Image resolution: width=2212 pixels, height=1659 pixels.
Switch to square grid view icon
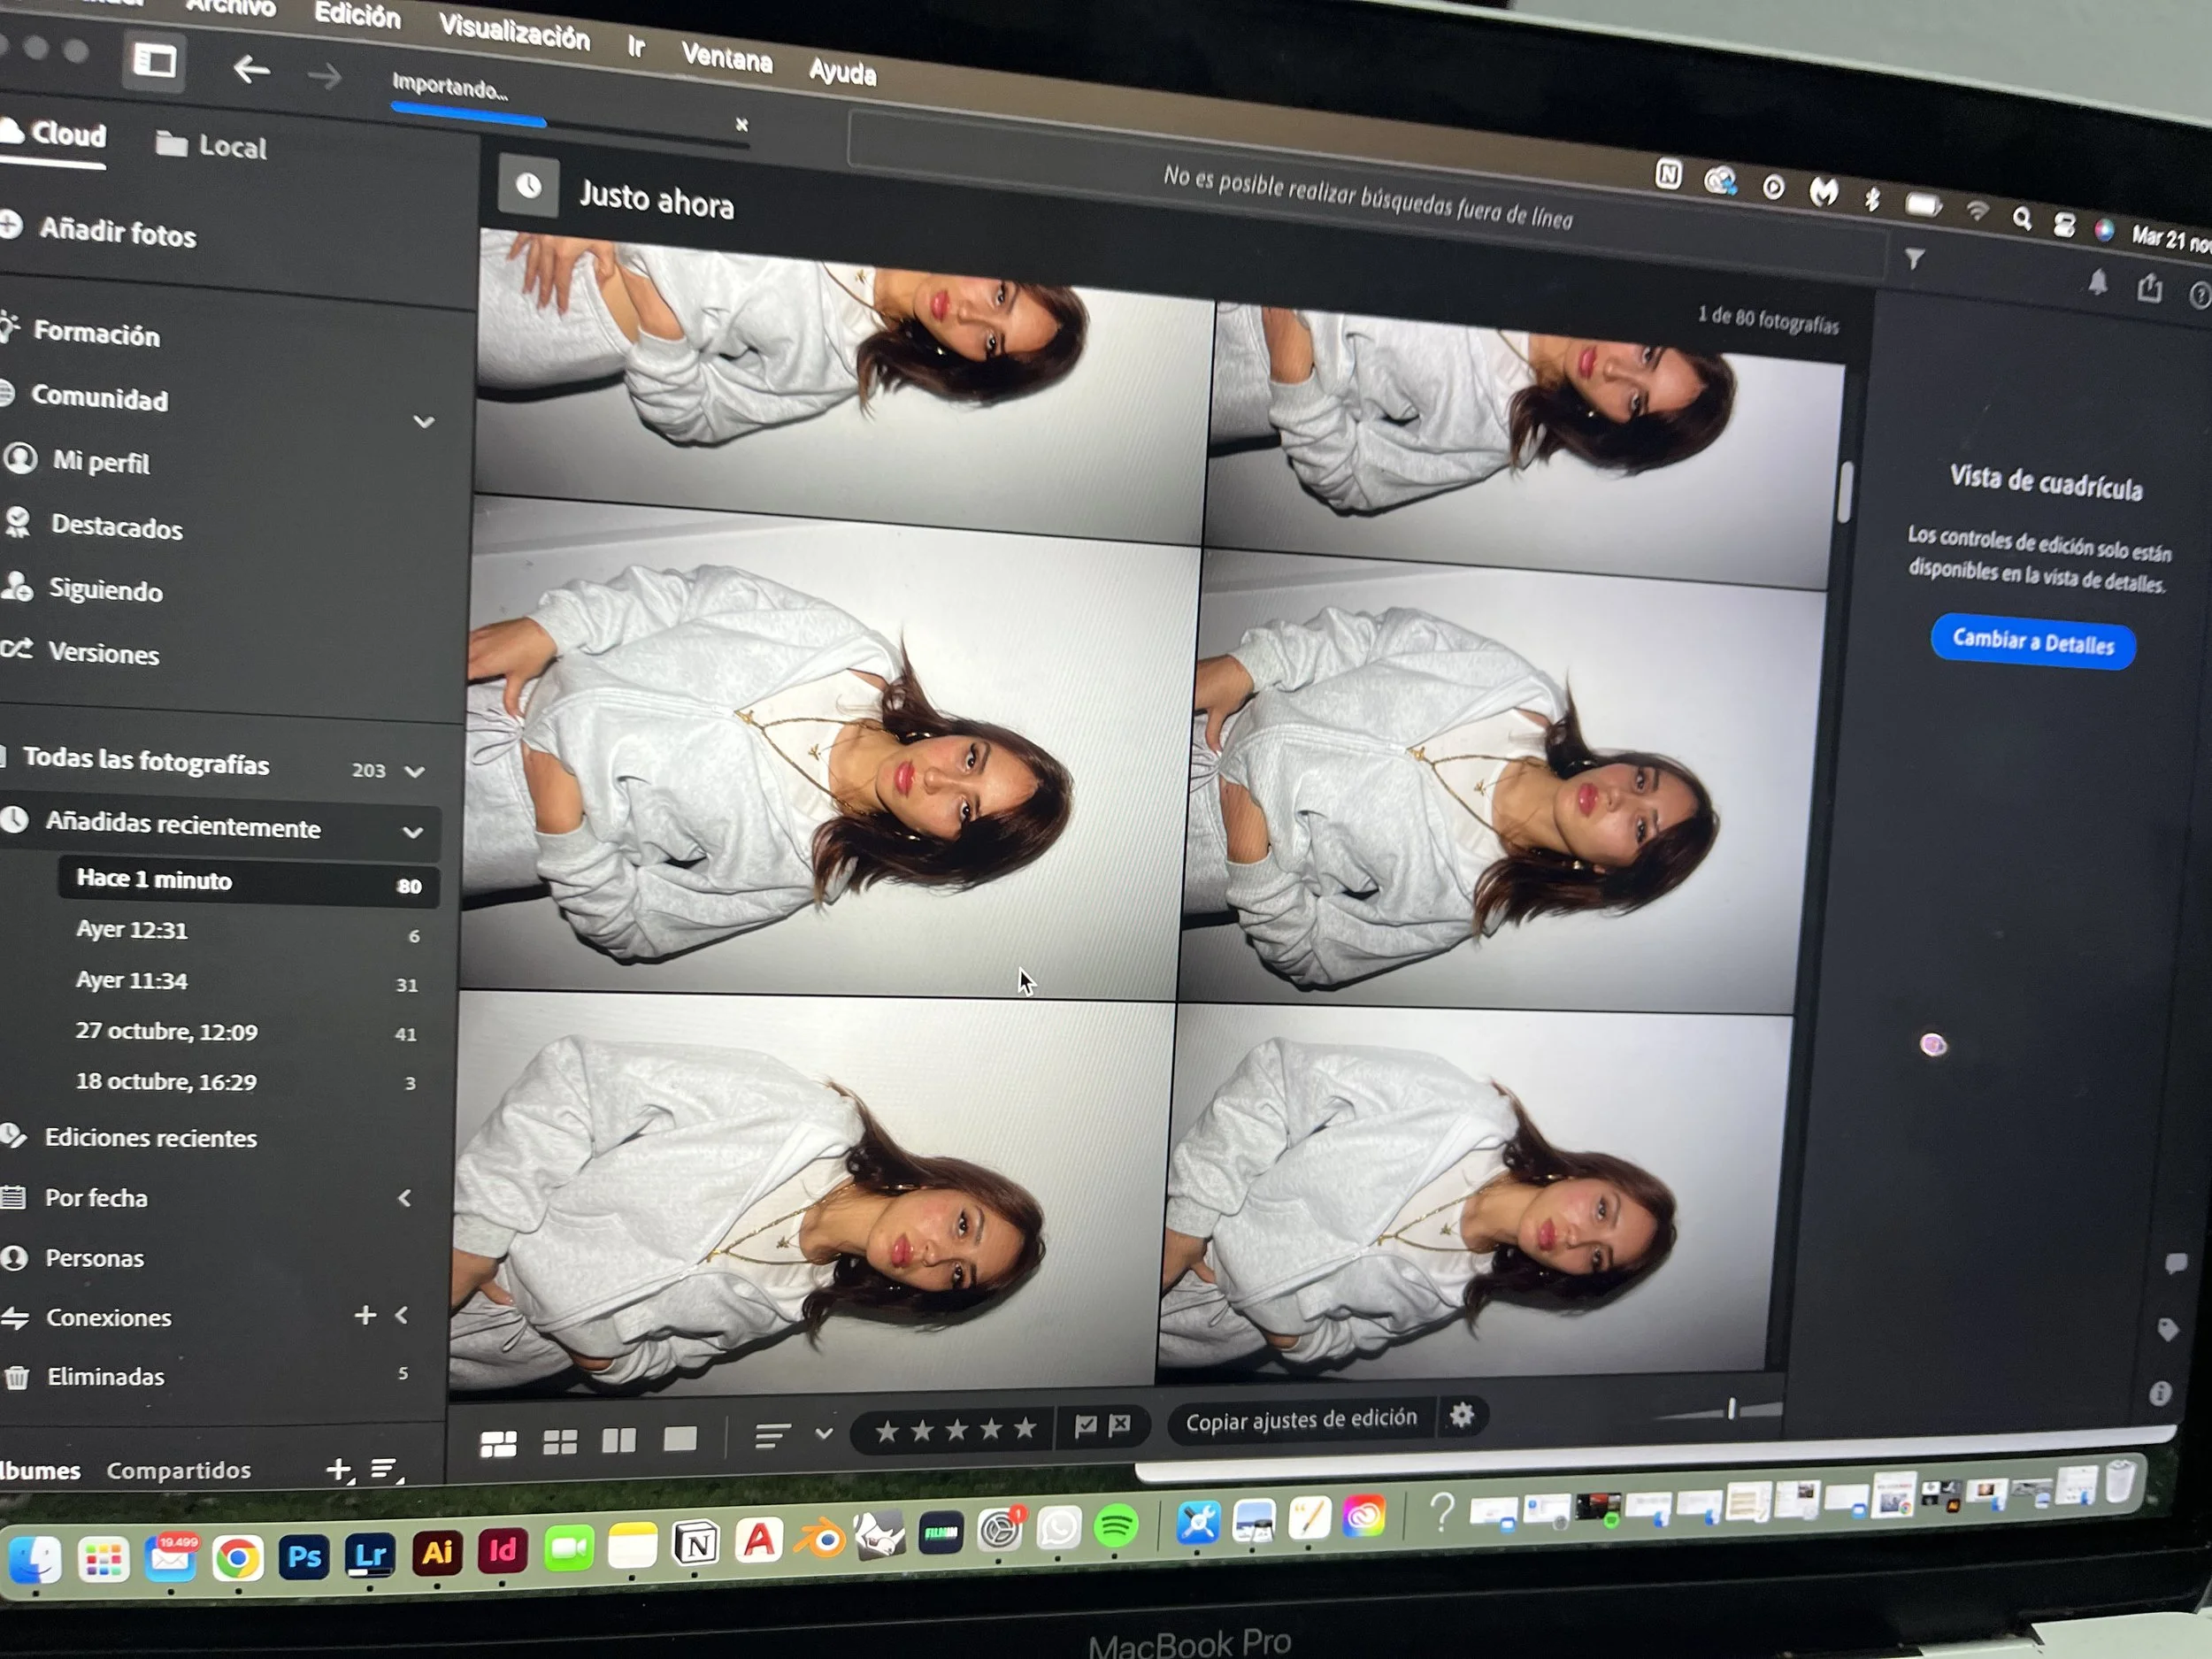[559, 1442]
